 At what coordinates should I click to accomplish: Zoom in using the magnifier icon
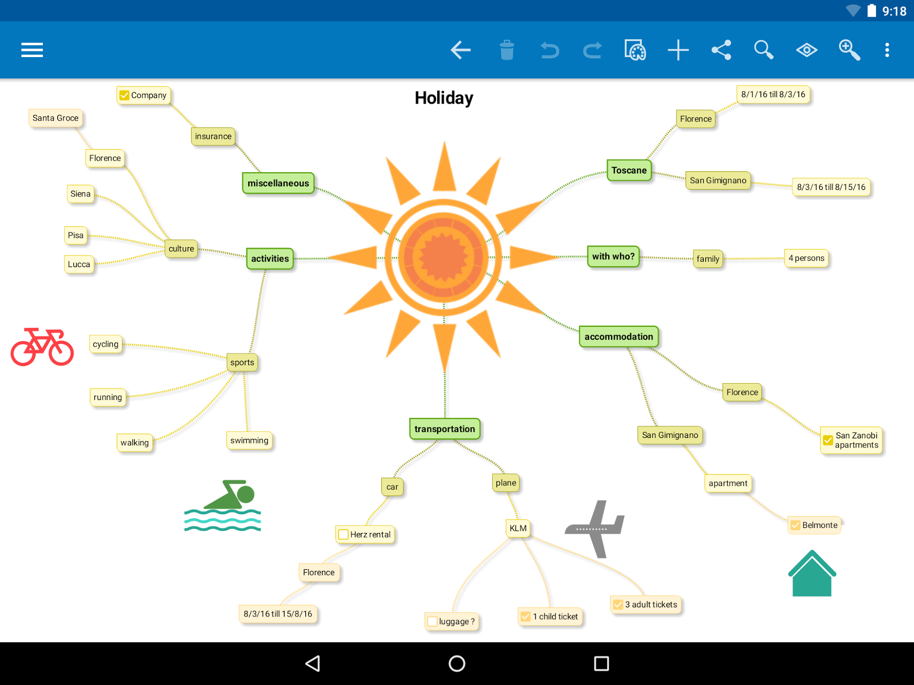point(849,50)
